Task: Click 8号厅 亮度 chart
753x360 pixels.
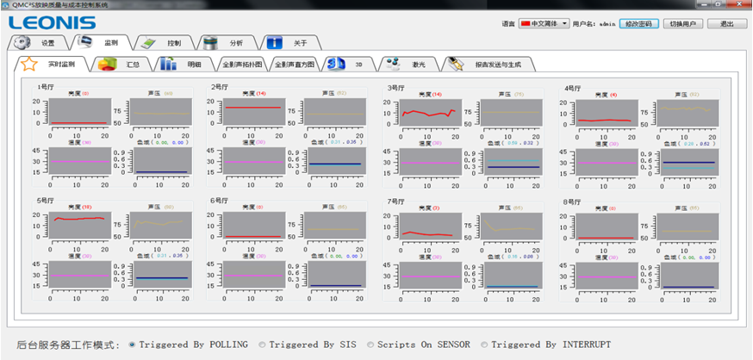Action: (606, 227)
